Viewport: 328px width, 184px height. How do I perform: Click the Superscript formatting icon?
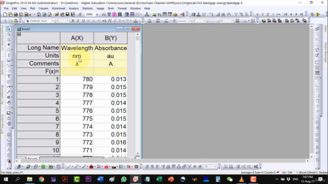coord(89,21)
